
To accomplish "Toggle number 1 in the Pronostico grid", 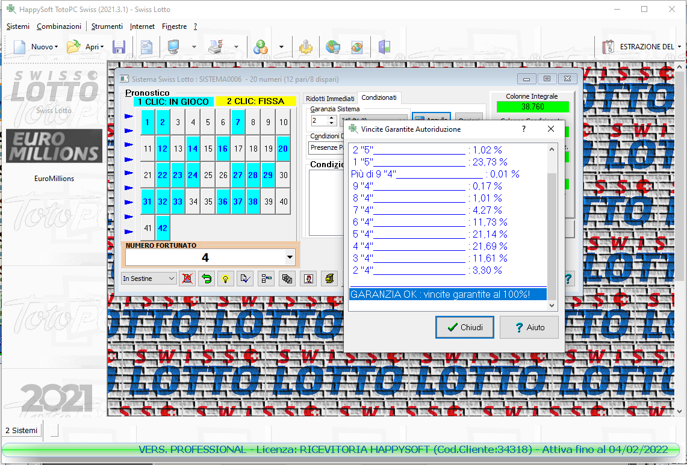I will [x=148, y=122].
